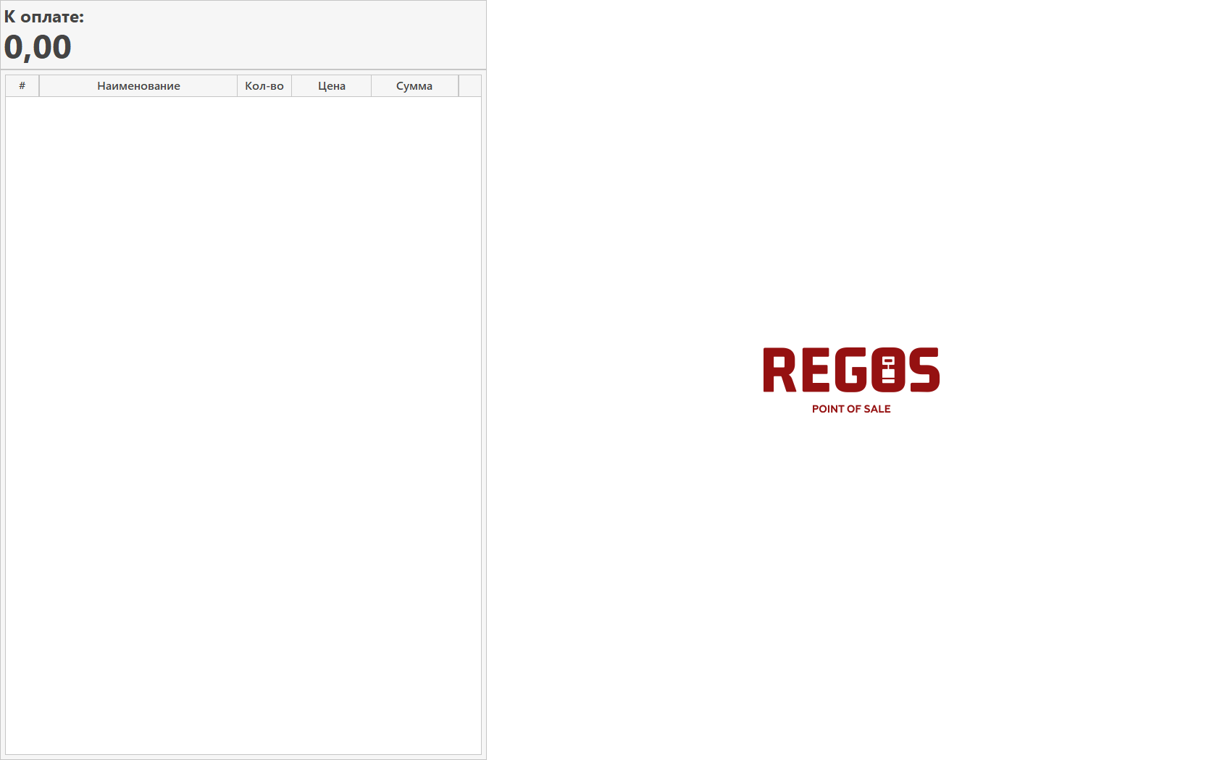Click the "Сумма" column header
The image size is (1217, 760).
[414, 86]
